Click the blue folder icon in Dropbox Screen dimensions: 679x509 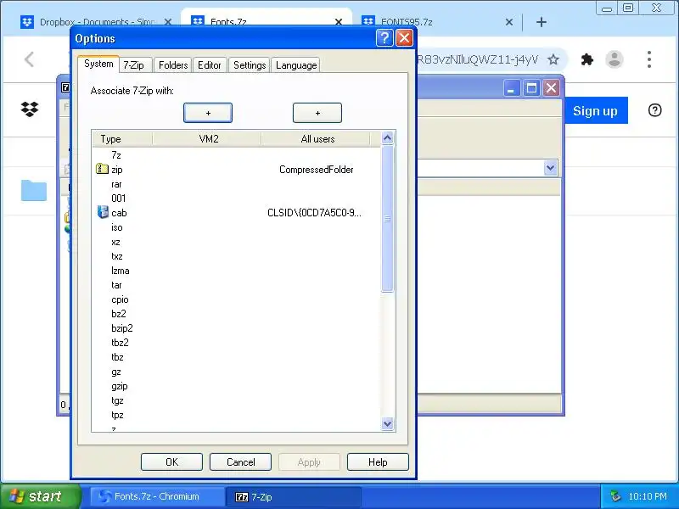point(34,190)
